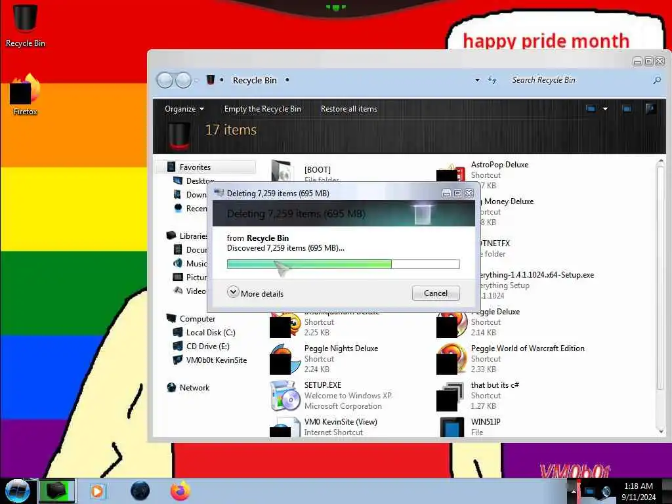
Task: Show hidden system tray icons
Action: tap(573, 491)
